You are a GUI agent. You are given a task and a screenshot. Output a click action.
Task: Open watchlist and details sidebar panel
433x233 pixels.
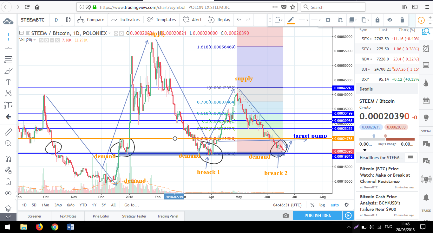(426, 32)
